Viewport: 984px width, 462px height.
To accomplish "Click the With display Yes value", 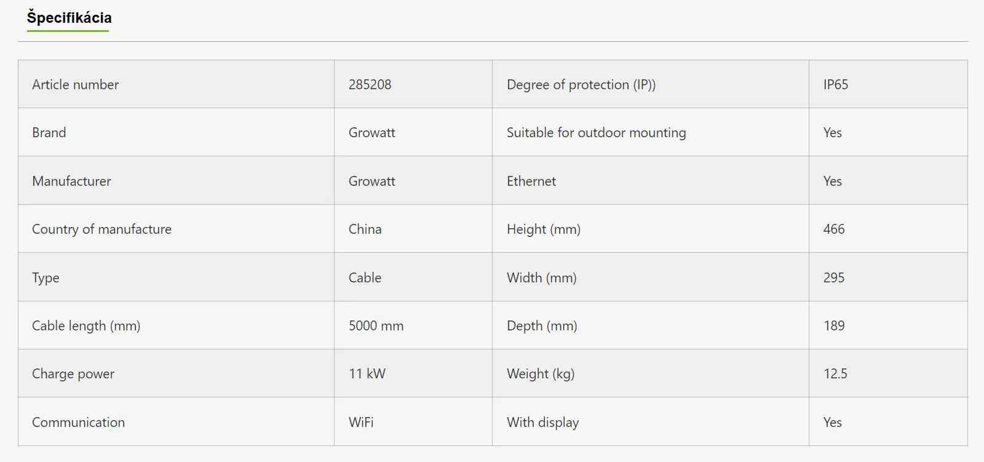I will [833, 422].
